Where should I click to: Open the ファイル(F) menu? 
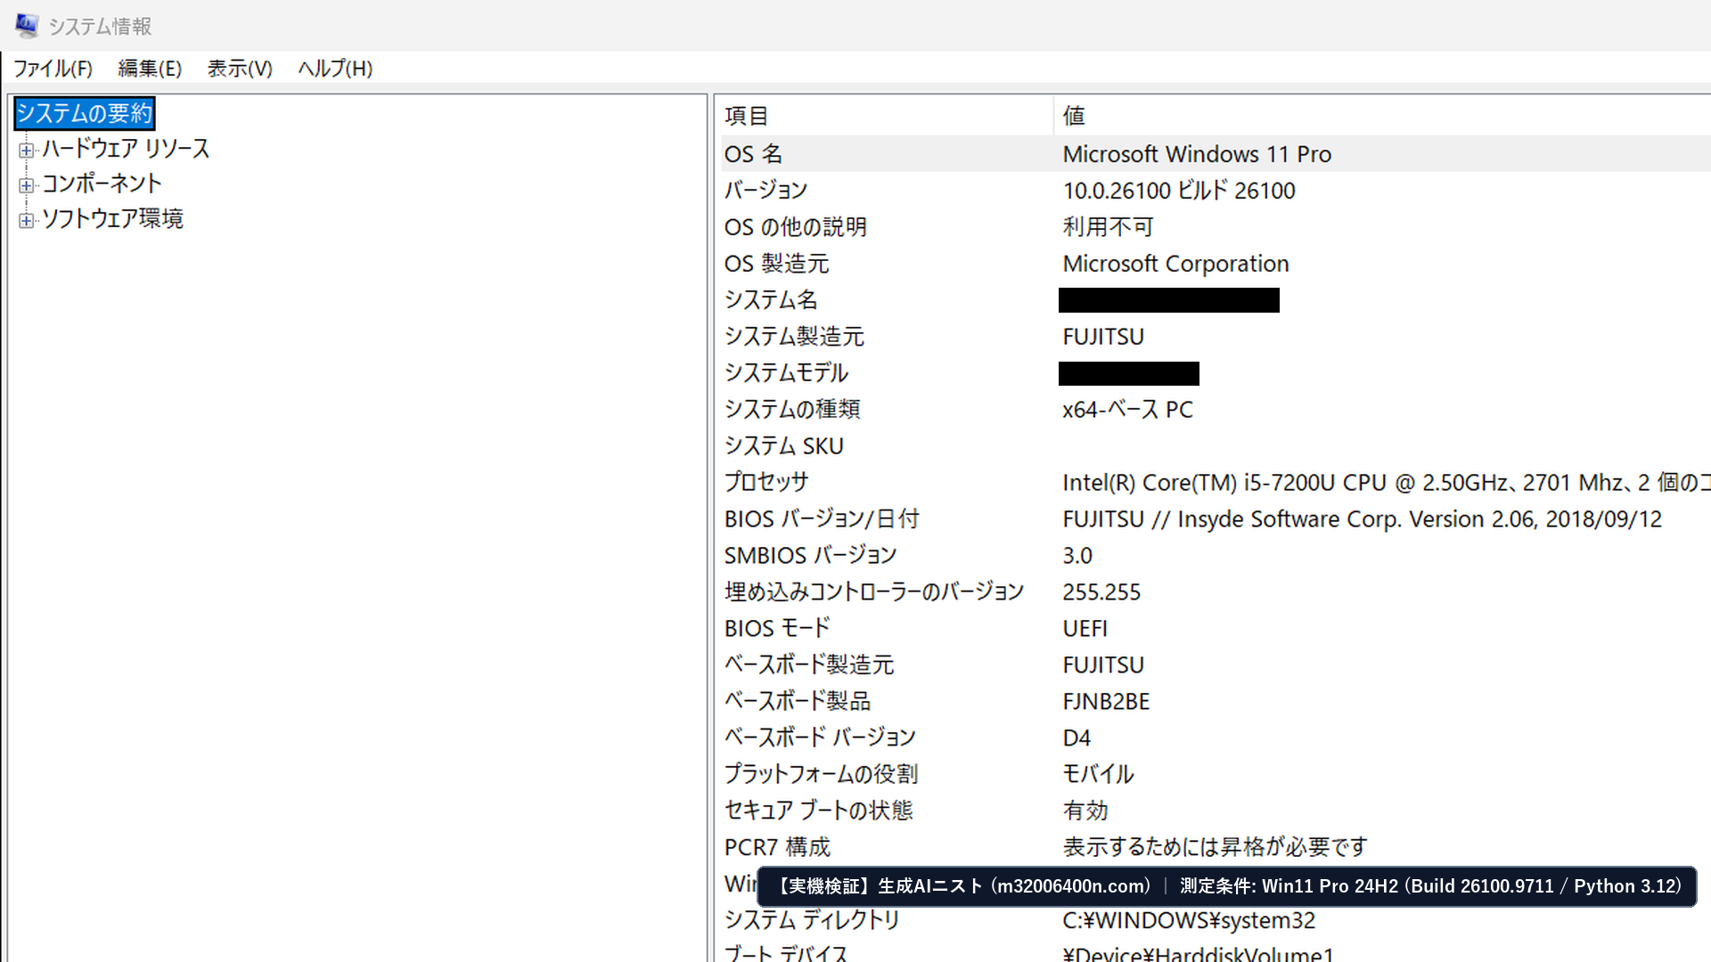pyautogui.click(x=53, y=69)
